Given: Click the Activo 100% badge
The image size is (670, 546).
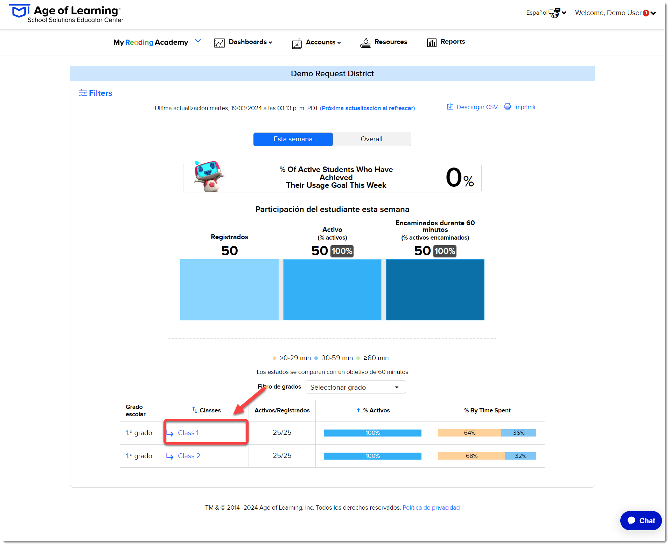Looking at the screenshot, I should pos(342,251).
